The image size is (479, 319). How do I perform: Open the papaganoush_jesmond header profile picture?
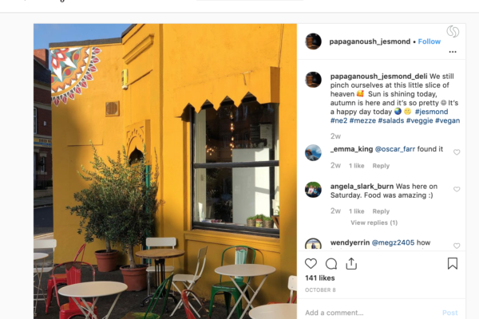click(313, 41)
